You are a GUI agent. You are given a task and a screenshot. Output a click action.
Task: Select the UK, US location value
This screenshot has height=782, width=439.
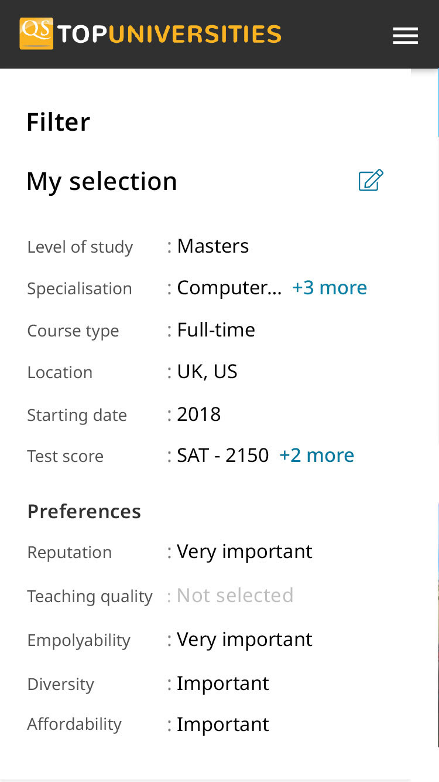[207, 372]
